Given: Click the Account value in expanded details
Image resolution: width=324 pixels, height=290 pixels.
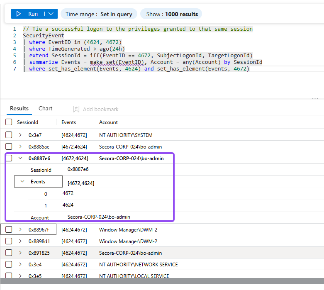Looking at the screenshot, I should [99, 217].
